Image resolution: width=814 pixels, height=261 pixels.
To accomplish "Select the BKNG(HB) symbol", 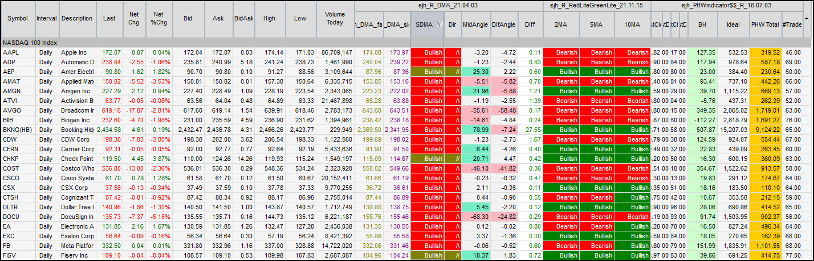I will [18, 130].
